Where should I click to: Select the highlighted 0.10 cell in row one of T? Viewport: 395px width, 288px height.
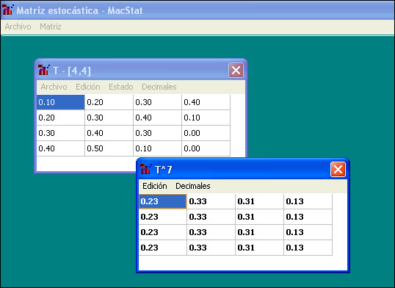[x=60, y=102]
